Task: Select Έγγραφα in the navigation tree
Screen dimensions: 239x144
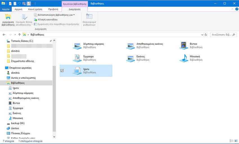Action: [16, 108]
